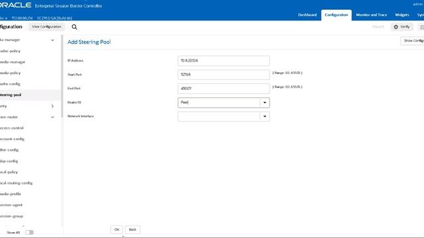Viewport: 424px width, 238px height.
Task: Click the Verify gear icon button
Action: 401,26
